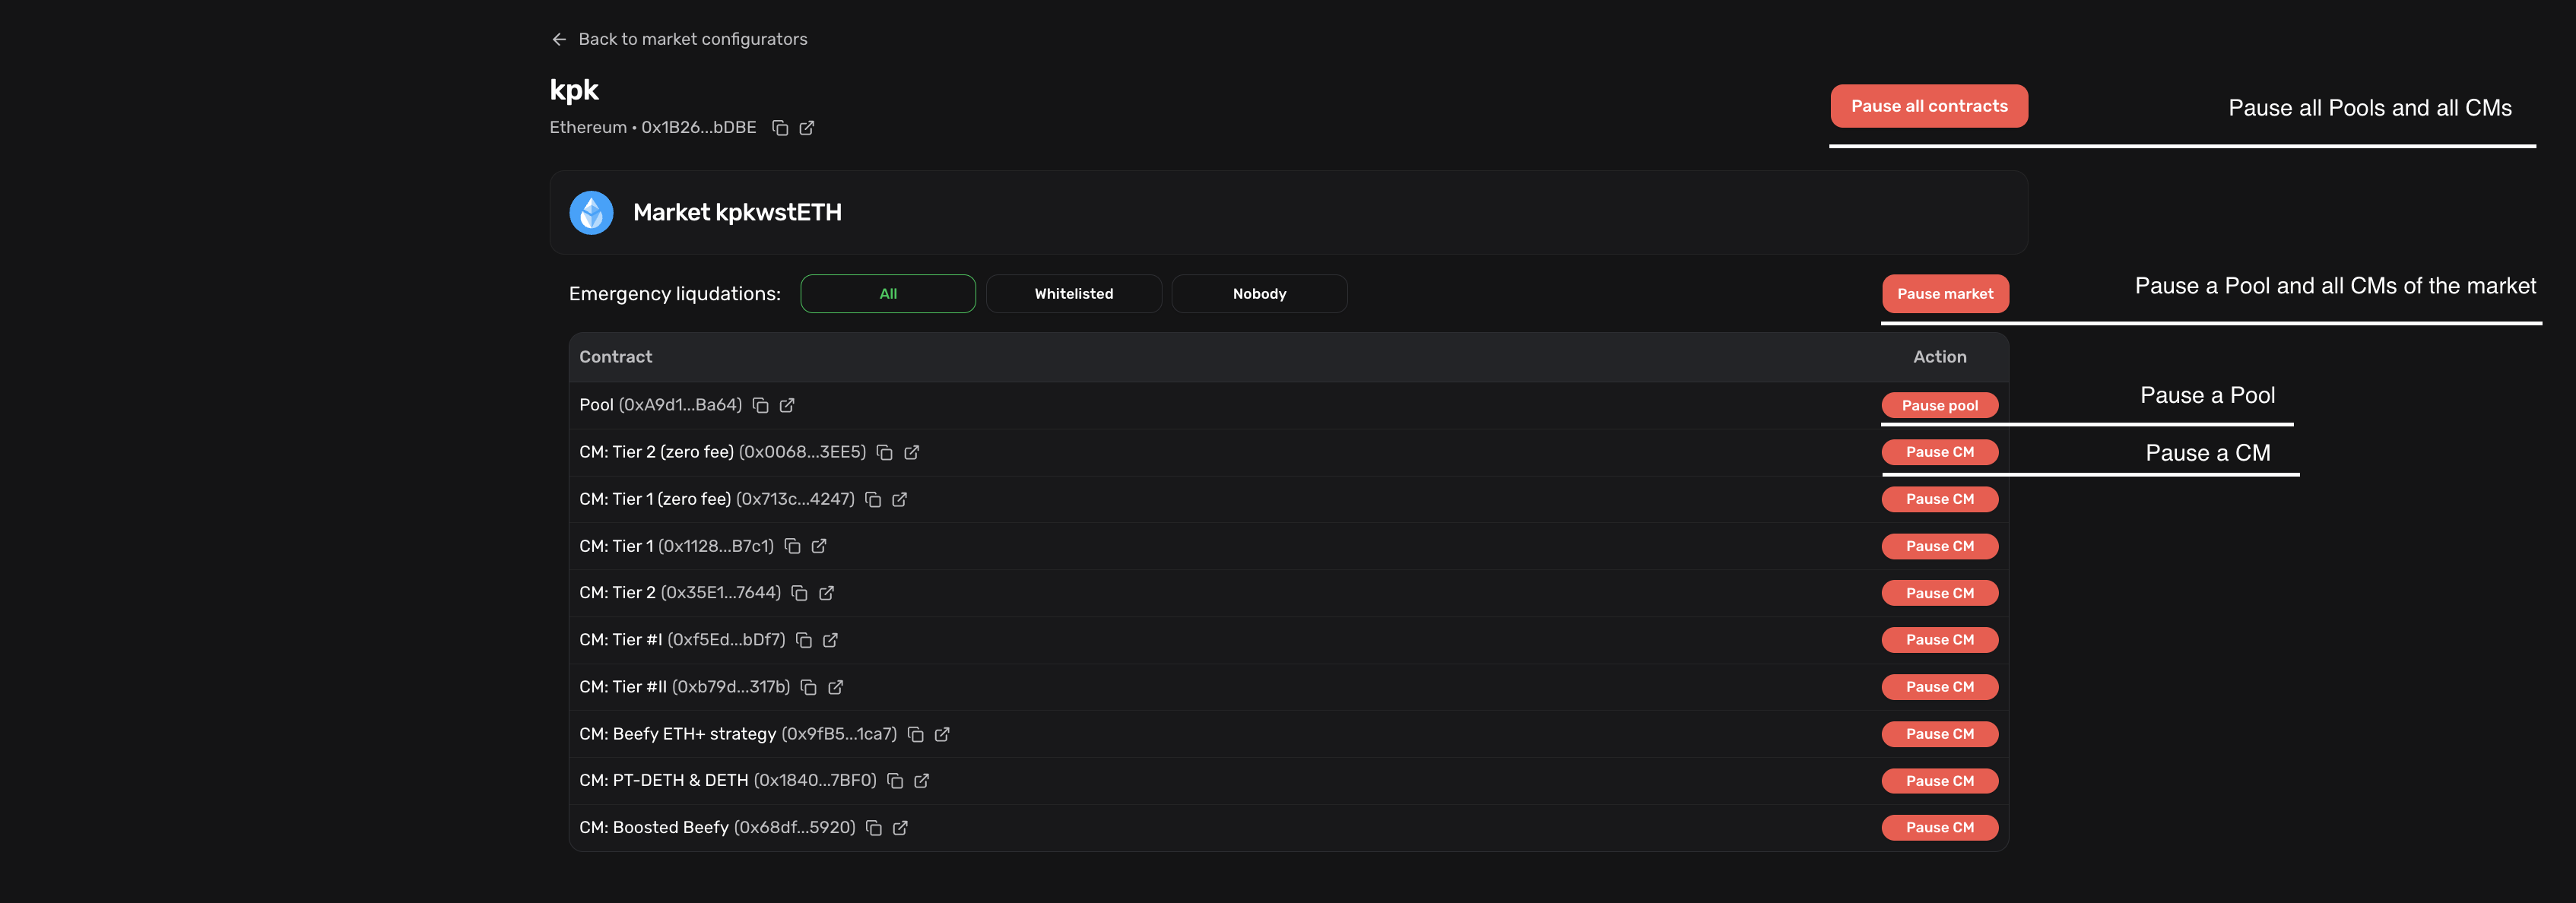This screenshot has width=2576, height=903.
Task: Click the Market kpkwstETH token icon
Action: click(x=591, y=212)
